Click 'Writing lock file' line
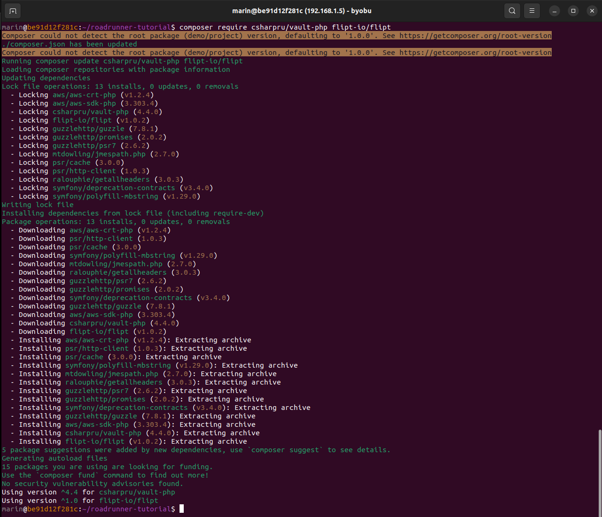This screenshot has width=602, height=517. pos(38,205)
